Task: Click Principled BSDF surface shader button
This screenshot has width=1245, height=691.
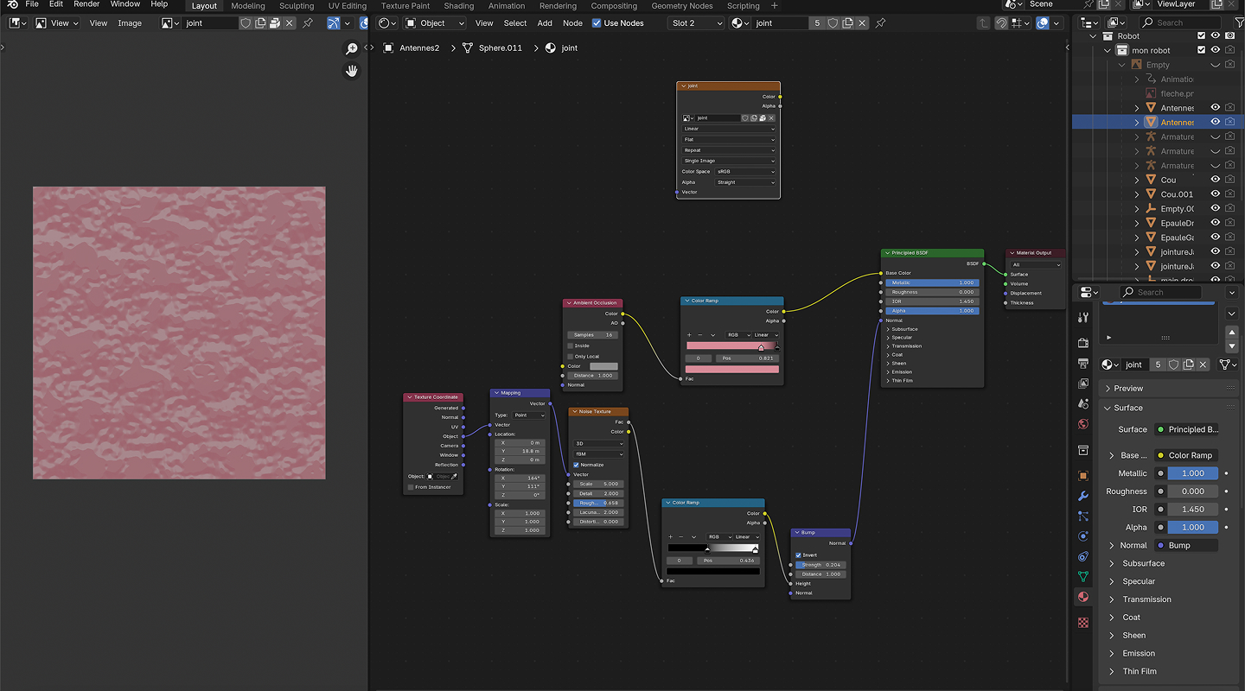Action: (1188, 429)
